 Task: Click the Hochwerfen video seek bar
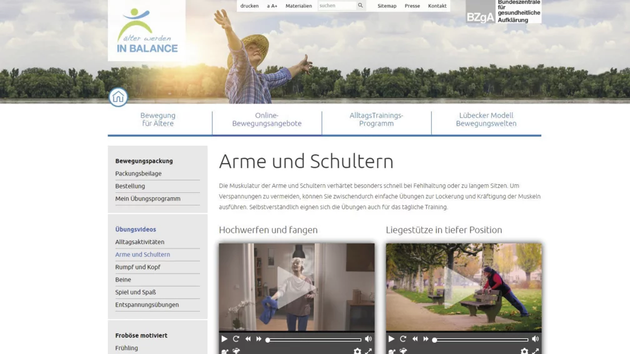313,340
